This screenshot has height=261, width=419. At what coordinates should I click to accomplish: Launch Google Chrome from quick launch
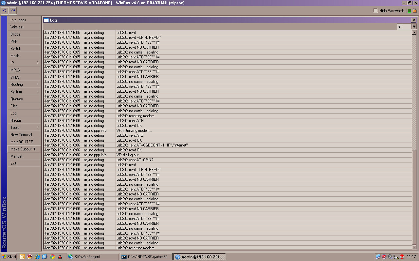[52, 257]
